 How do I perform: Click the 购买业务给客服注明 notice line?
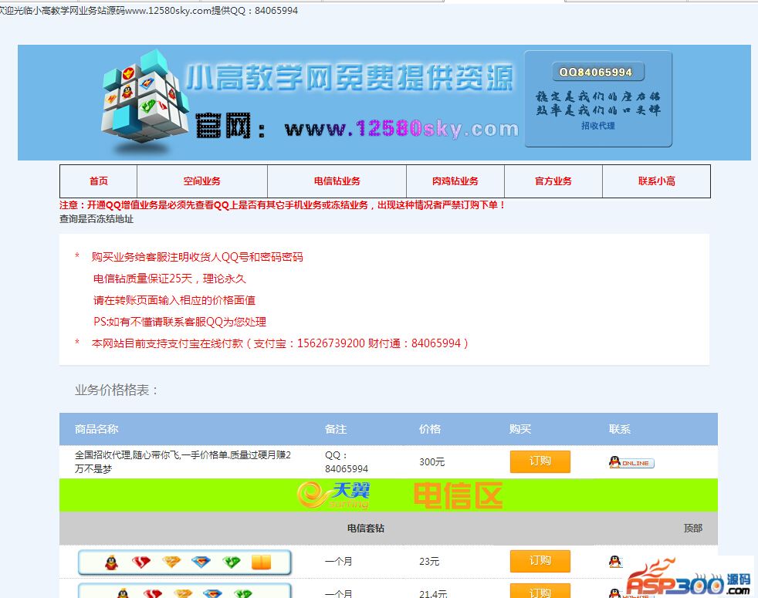[x=198, y=257]
